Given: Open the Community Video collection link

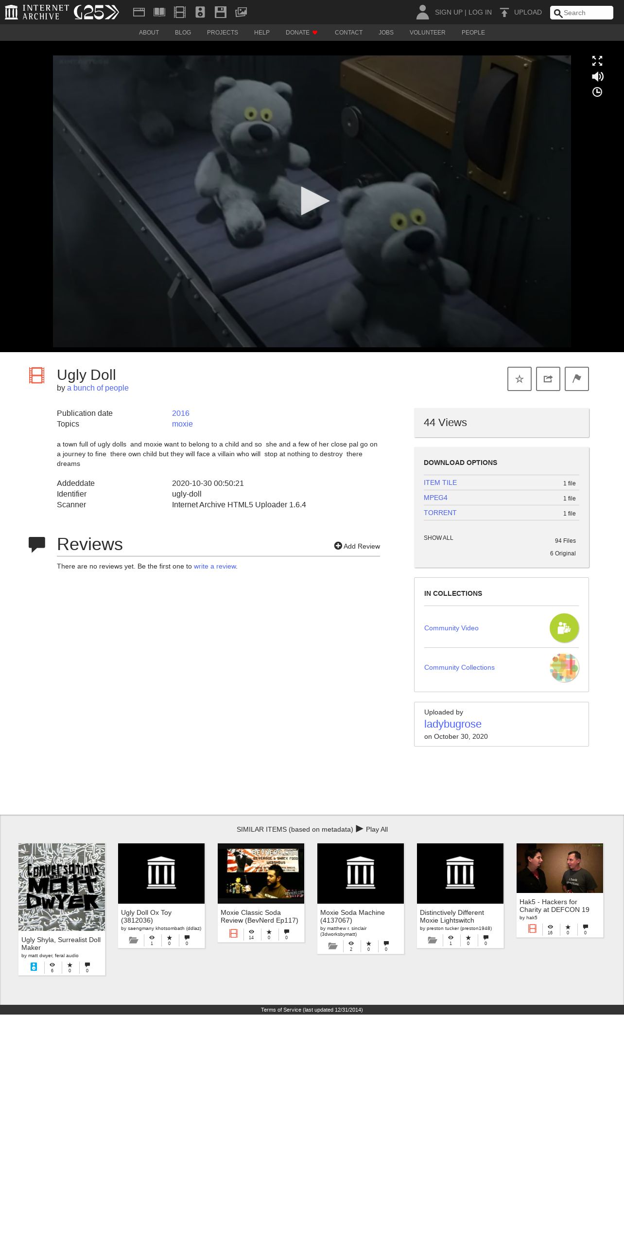Looking at the screenshot, I should click(x=451, y=628).
